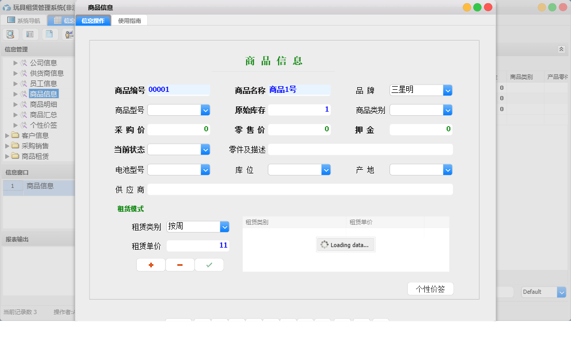Viewport: 571px width, 340px height.
Task: Click the minus icon to remove rental mode
Action: pyautogui.click(x=180, y=265)
